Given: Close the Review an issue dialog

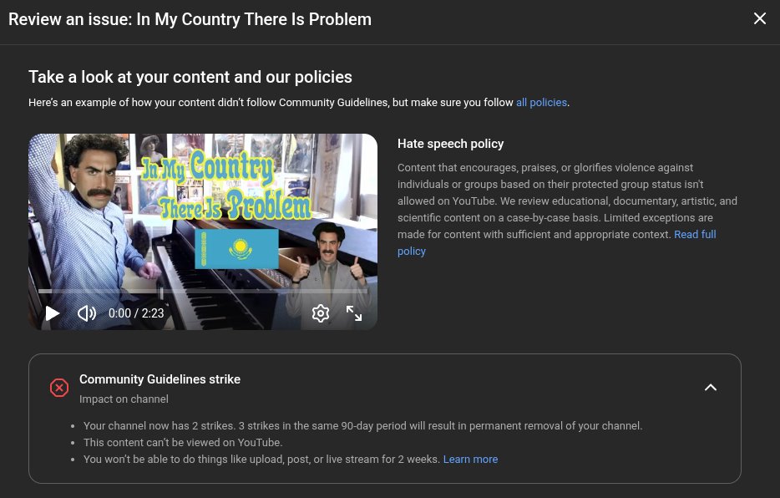Looking at the screenshot, I should coord(760,18).
